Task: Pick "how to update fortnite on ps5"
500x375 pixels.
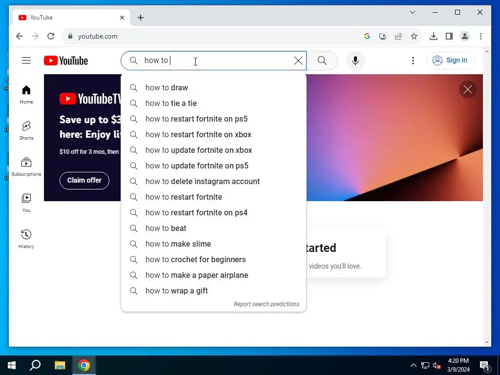Action: [214, 166]
